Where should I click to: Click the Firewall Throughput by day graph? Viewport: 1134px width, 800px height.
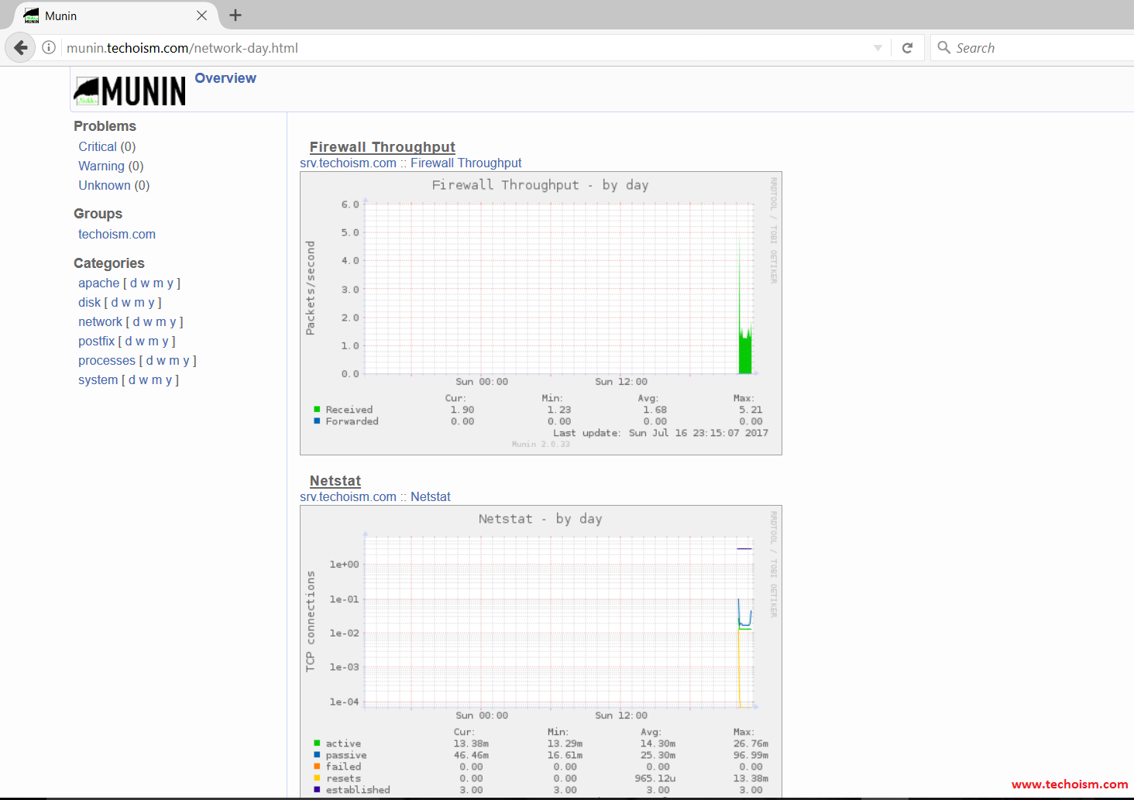pyautogui.click(x=541, y=313)
